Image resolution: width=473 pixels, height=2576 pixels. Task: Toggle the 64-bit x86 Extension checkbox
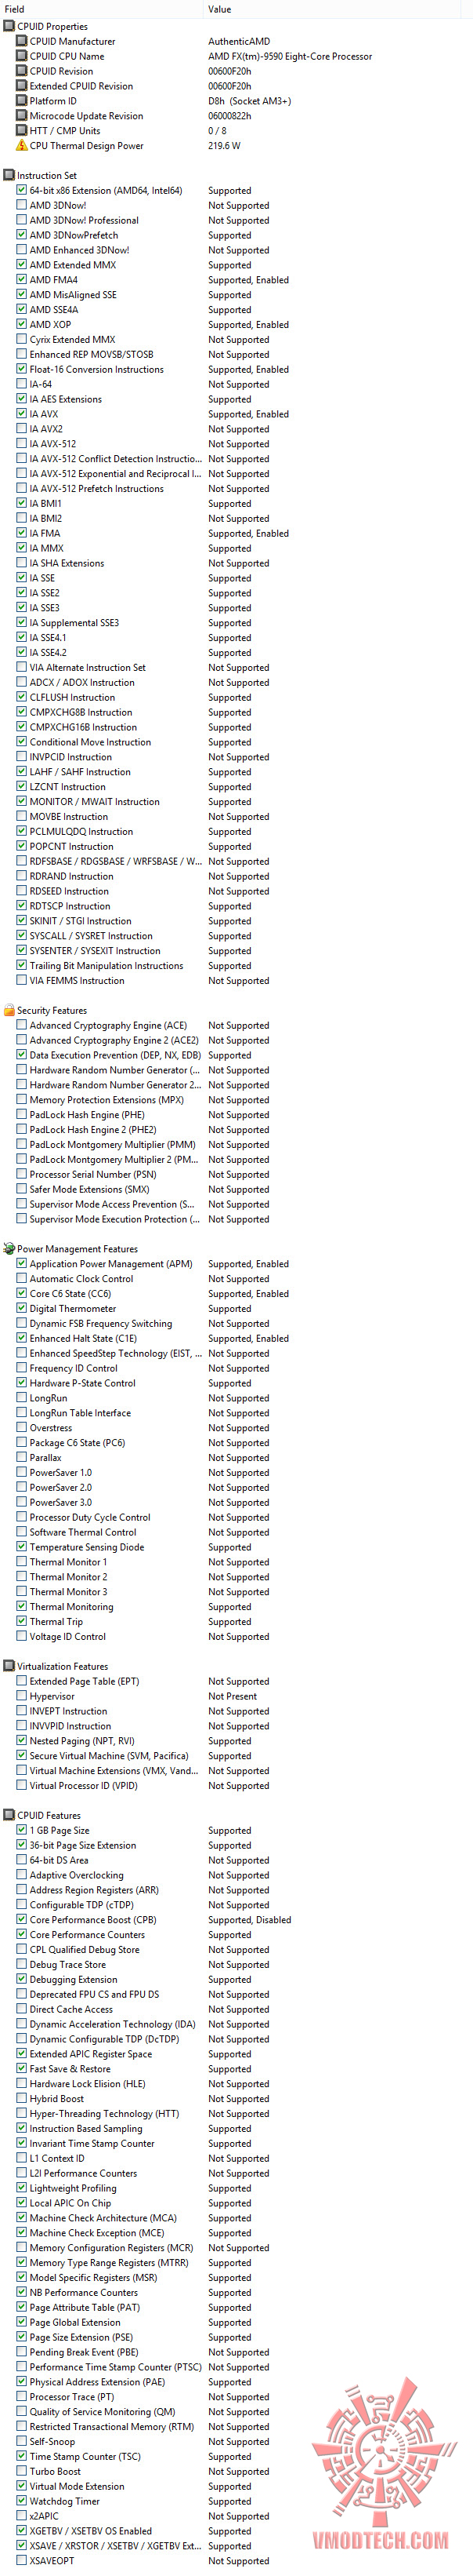22,190
